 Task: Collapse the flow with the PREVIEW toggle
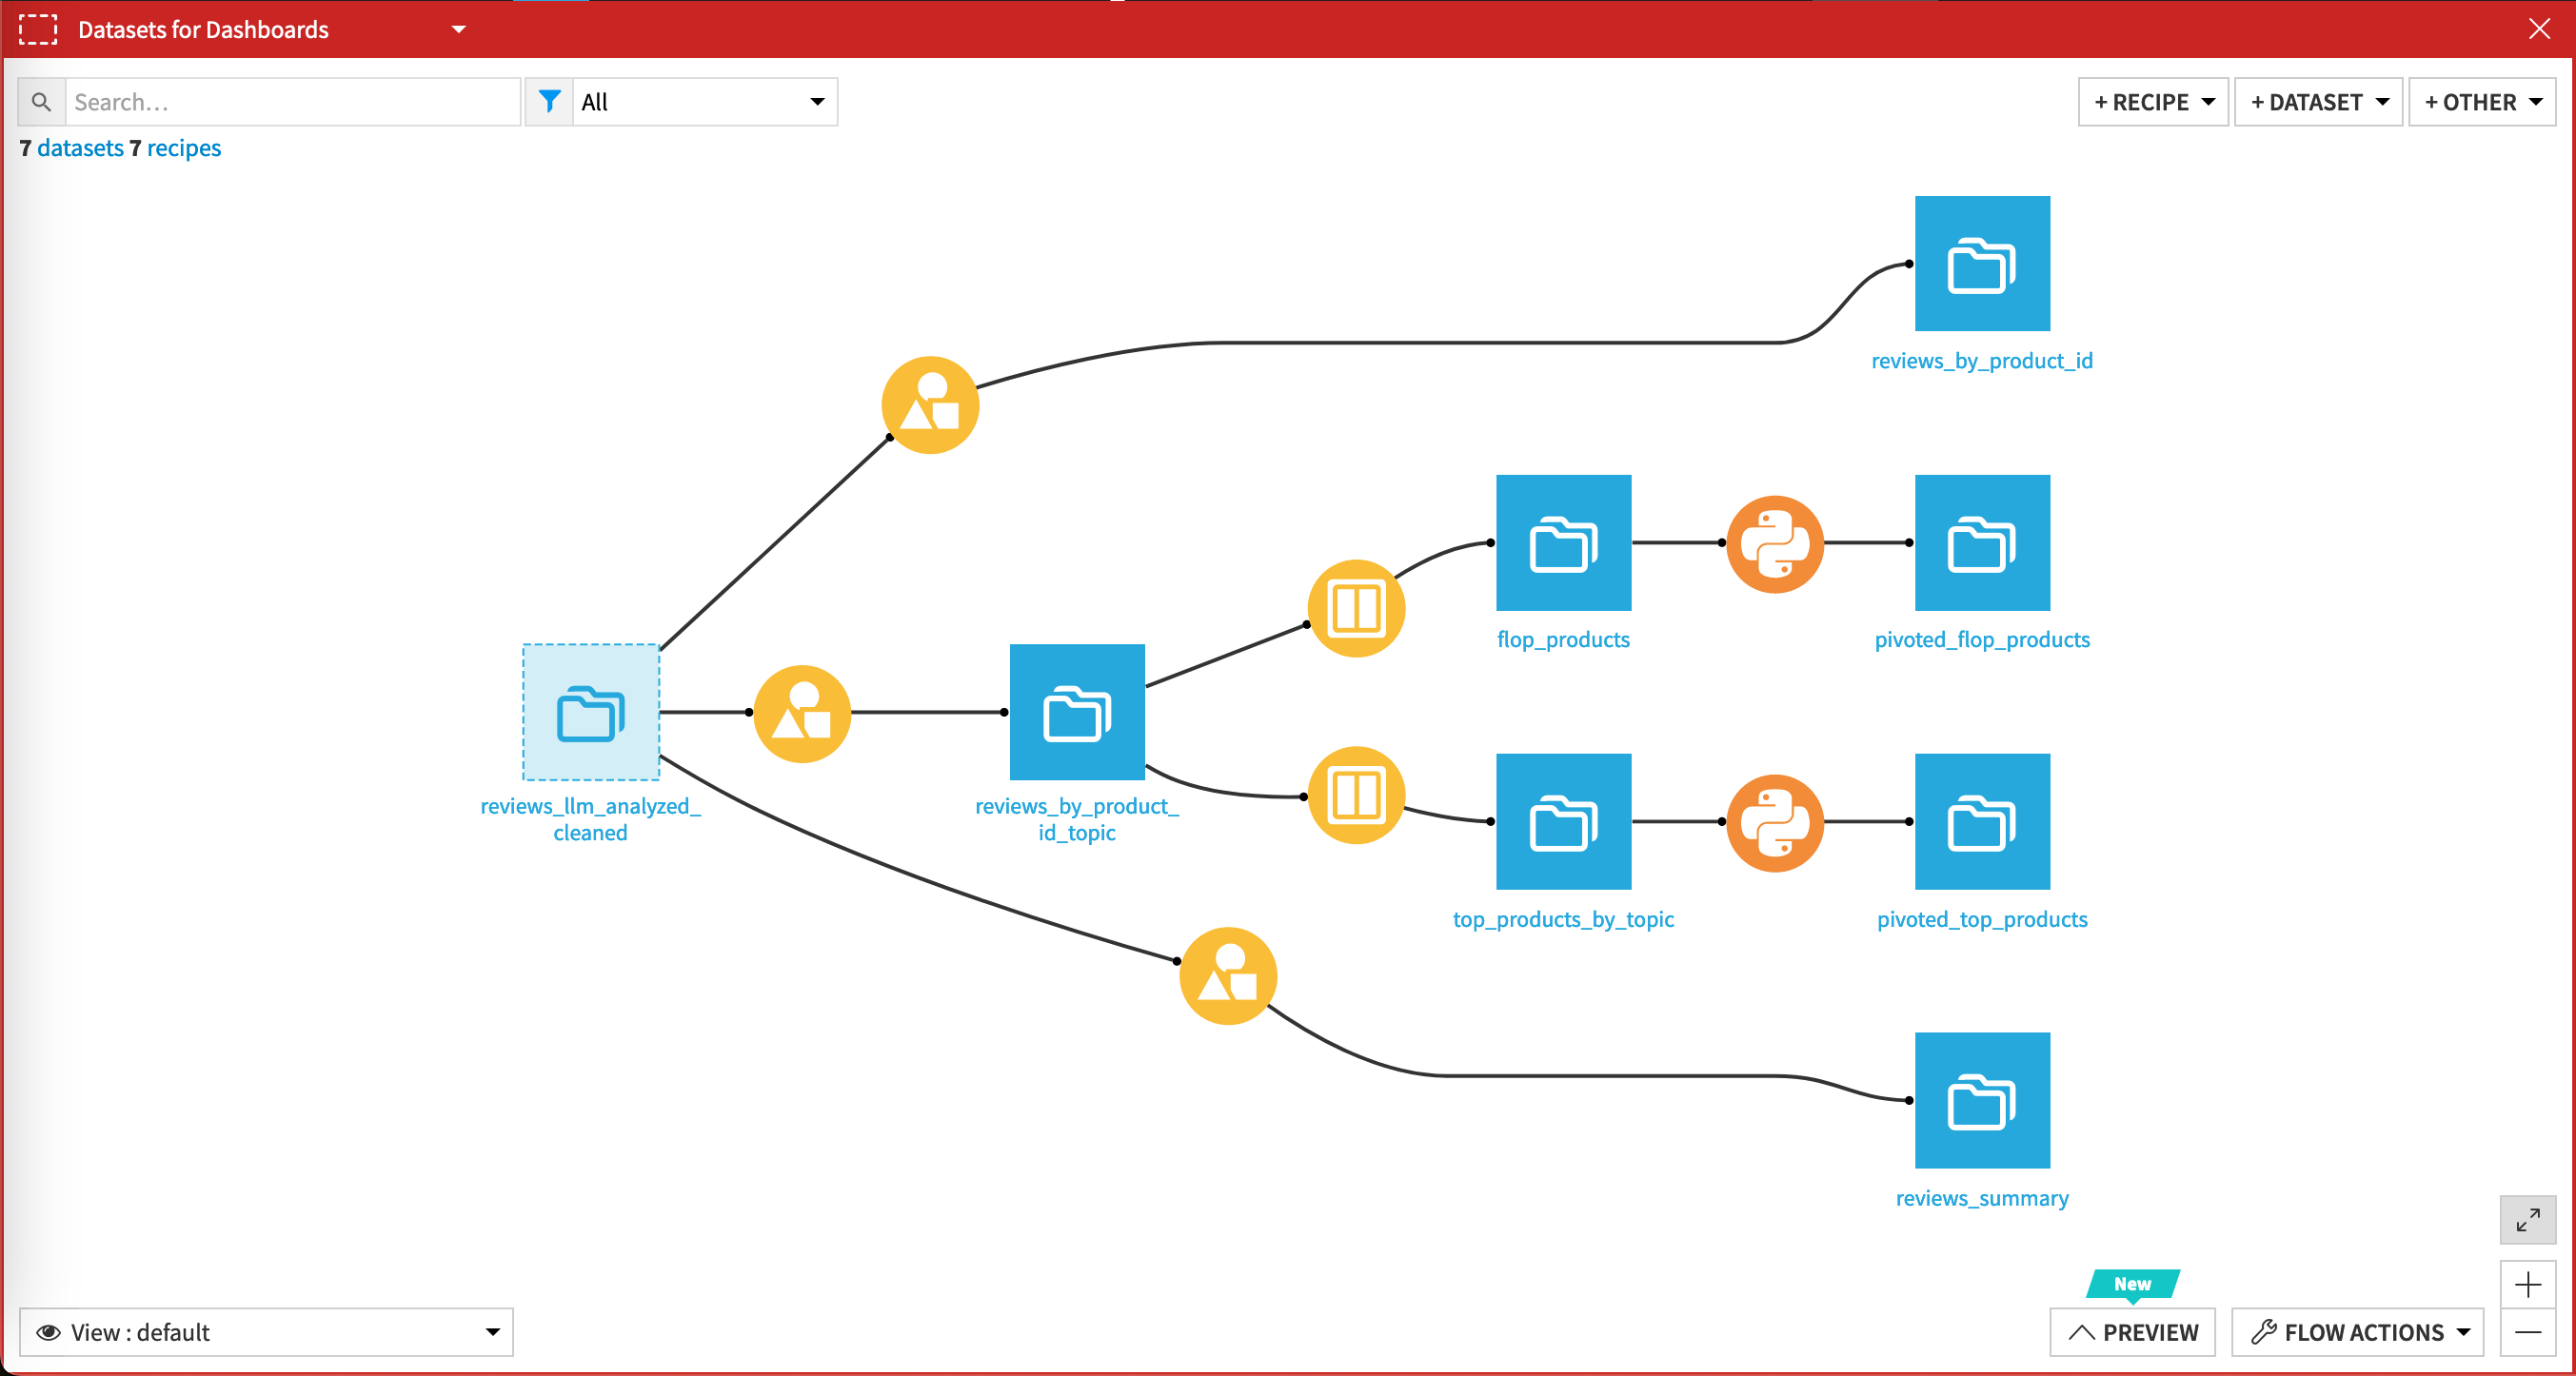click(2133, 1332)
